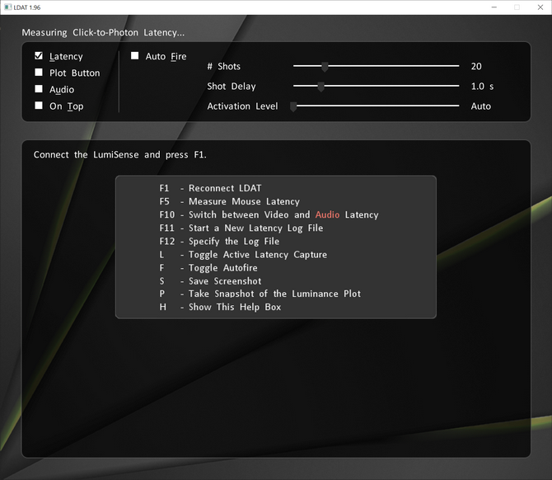Click the F - Toggle Autofire line
552x480 pixels.
point(208,268)
